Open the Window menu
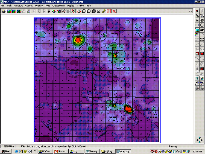Screen dimensions: 205x154 coord(80,6)
